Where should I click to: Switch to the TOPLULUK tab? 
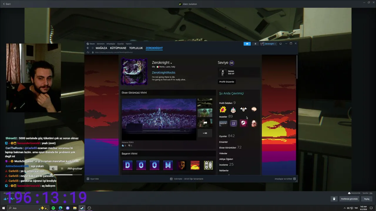(x=136, y=48)
